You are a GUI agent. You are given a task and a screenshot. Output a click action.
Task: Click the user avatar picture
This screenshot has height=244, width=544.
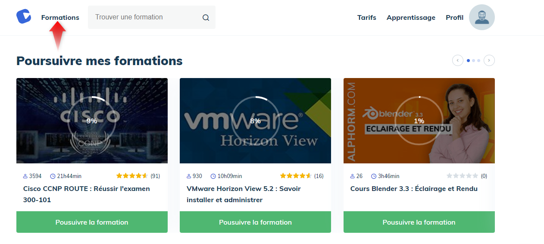[x=482, y=17]
